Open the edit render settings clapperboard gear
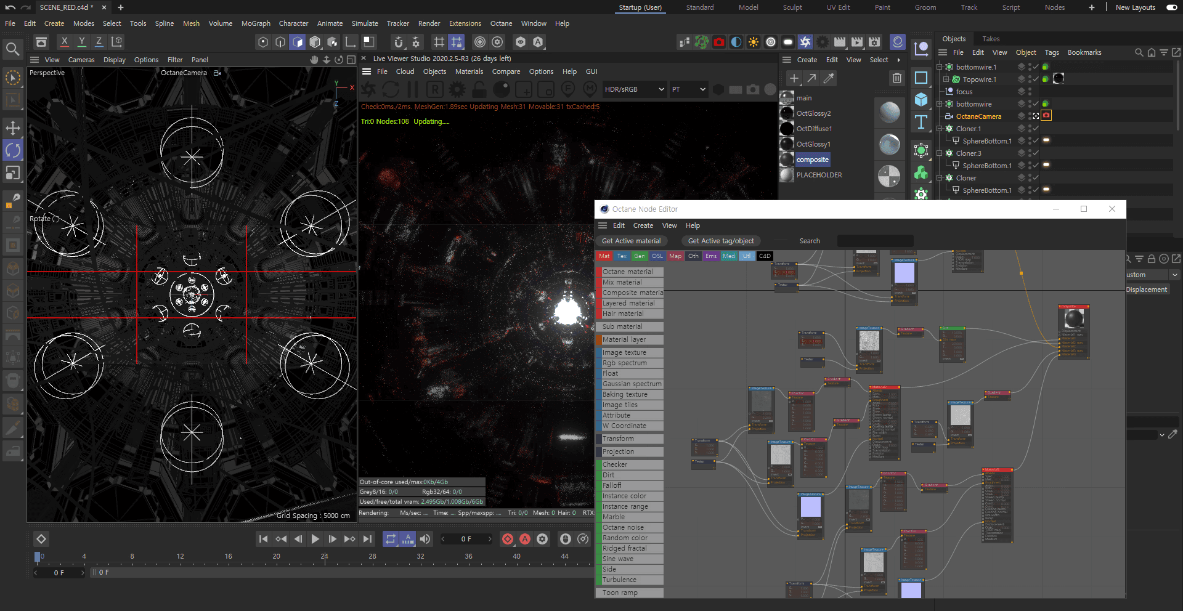The width and height of the screenshot is (1183, 611). pos(874,42)
